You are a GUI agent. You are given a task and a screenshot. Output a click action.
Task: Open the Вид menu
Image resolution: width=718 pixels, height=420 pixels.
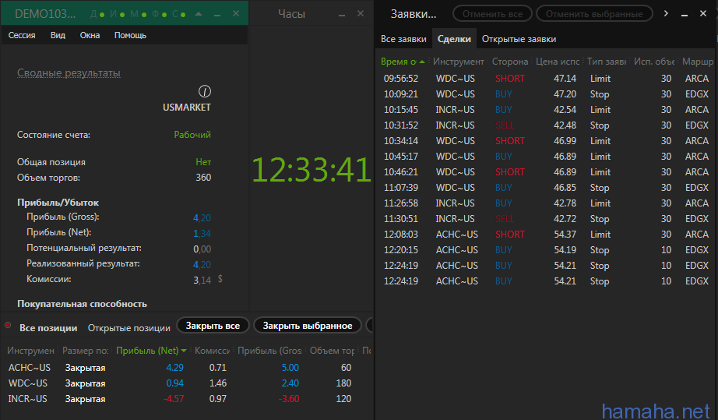(x=58, y=35)
